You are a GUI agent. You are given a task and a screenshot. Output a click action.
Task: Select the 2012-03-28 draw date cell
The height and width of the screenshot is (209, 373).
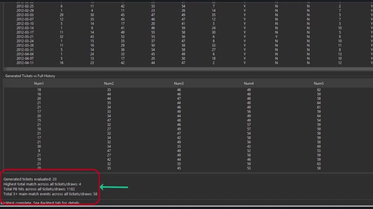point(25,45)
